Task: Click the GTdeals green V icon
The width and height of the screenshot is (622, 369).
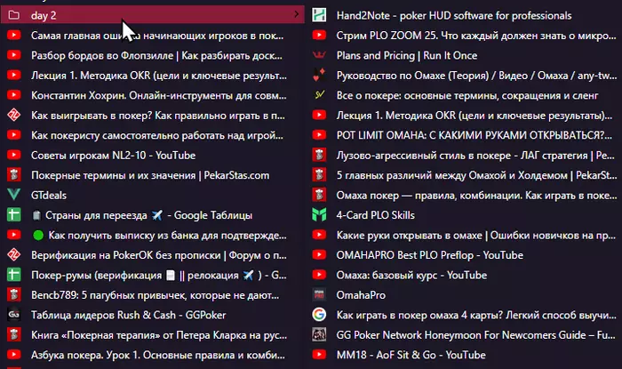Action: coord(14,195)
